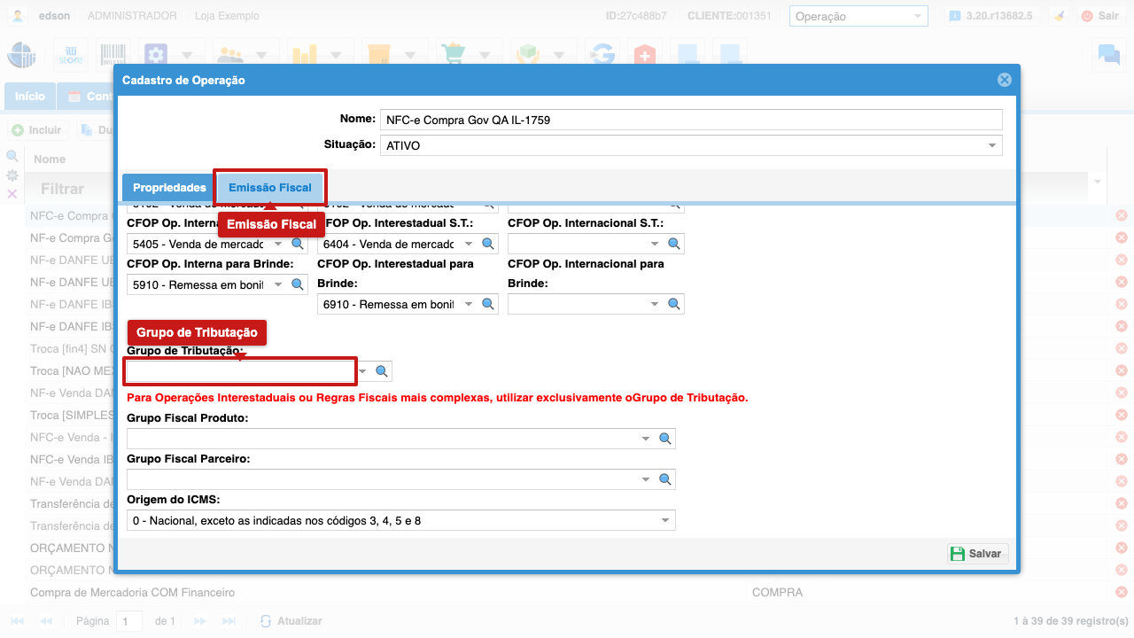Expand the arrow beside the shopping cart icon
The height and width of the screenshot is (638, 1134).
[485, 55]
